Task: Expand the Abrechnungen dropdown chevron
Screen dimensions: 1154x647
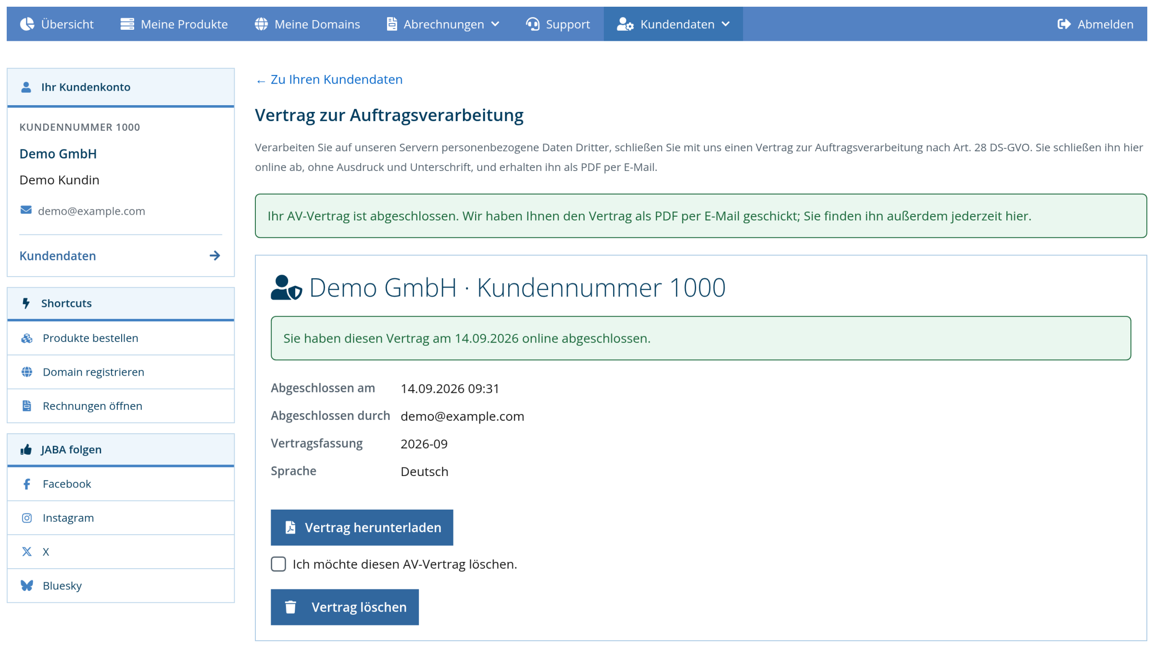Action: 495,24
